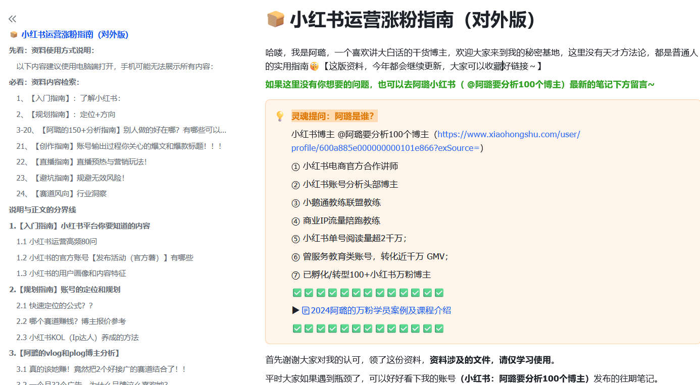Click the lightbulb icon in the callout box
The height and width of the screenshot is (385, 700).
(280, 117)
